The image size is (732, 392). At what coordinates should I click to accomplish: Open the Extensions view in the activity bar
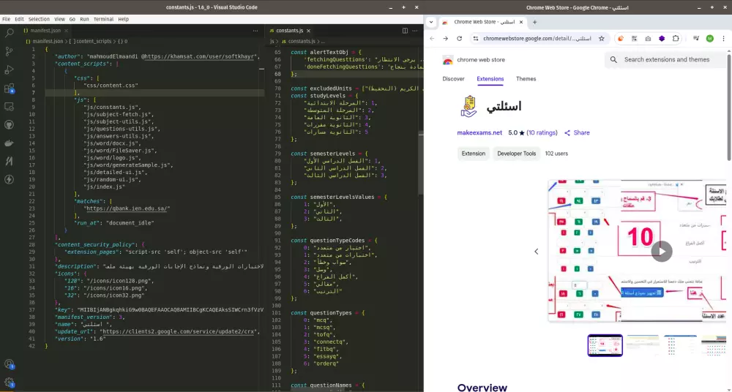(10, 88)
